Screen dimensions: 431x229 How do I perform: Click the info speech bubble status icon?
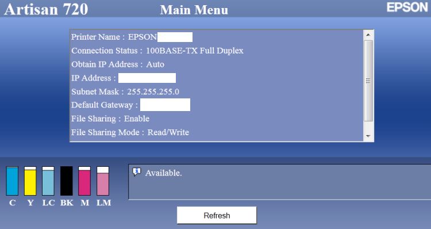pyautogui.click(x=137, y=172)
